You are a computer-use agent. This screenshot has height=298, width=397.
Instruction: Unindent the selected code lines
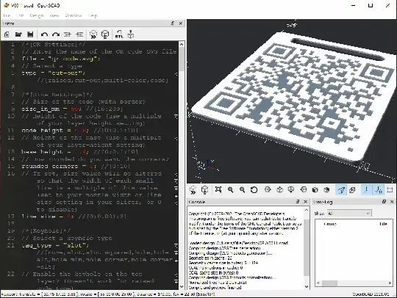68,34
